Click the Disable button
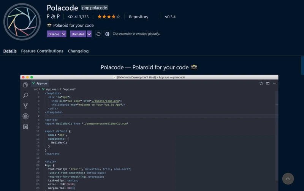Image resolution: width=304 pixels, height=191 pixels. (54, 34)
